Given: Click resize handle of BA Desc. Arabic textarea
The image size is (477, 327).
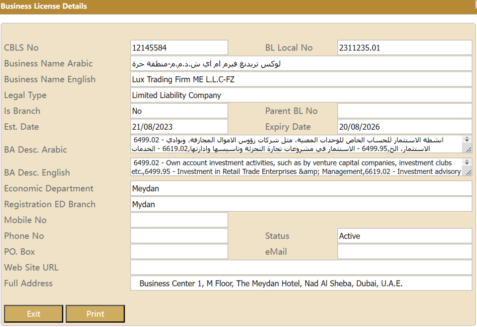Looking at the screenshot, I should [469, 150].
